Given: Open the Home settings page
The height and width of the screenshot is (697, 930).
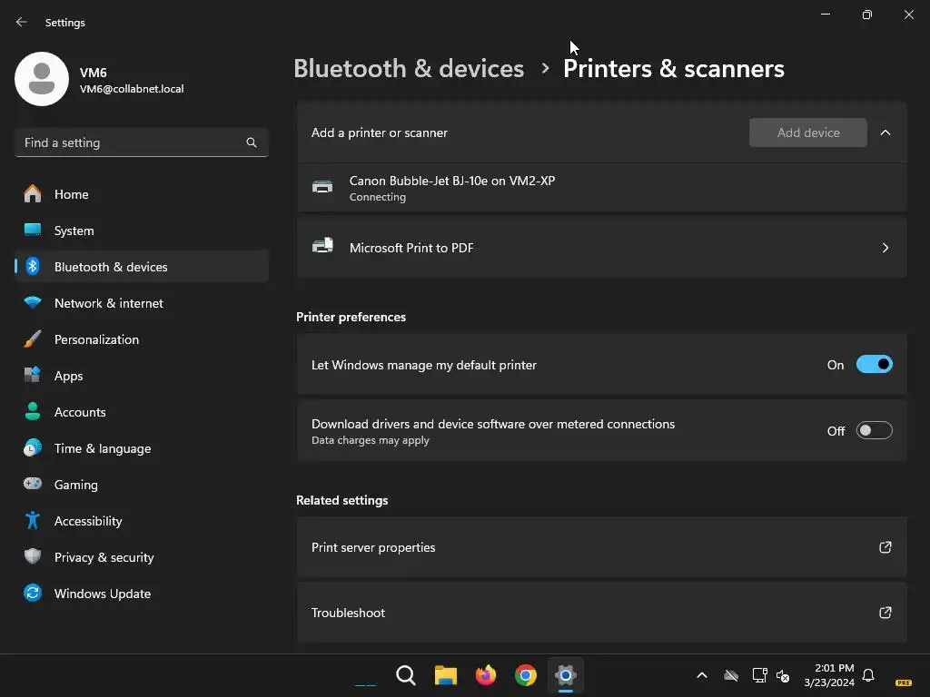Looking at the screenshot, I should click(x=141, y=194).
